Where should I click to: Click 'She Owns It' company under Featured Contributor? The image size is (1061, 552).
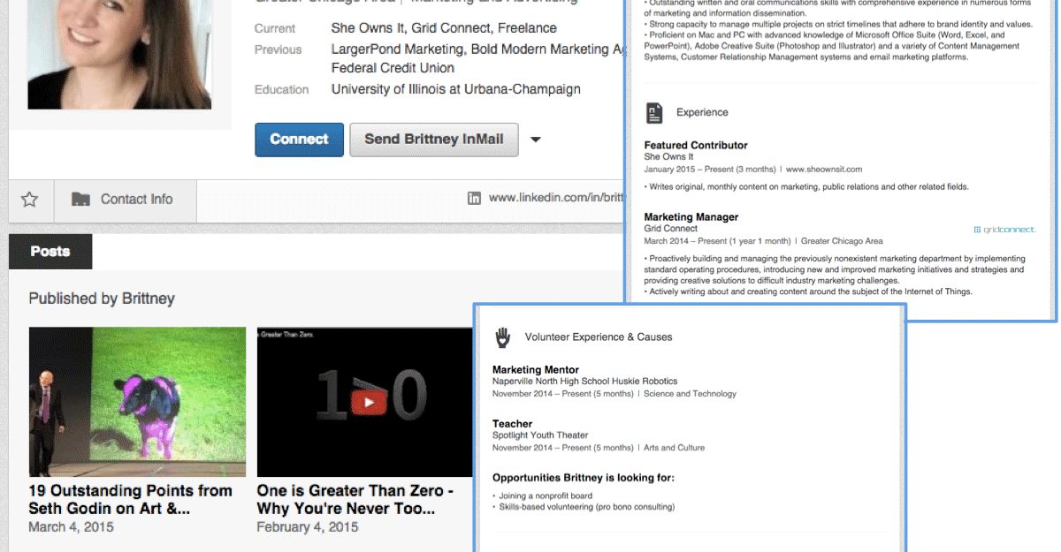pos(668,156)
